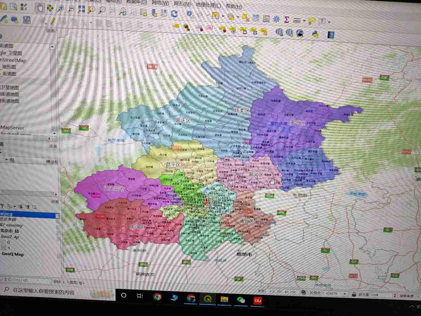Click the Windows taskbar search box
Image resolution: width=421 pixels, height=316 pixels.
click(44, 291)
